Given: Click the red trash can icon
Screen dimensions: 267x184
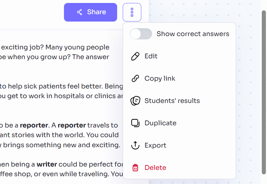Looking at the screenshot, I should click(135, 168).
